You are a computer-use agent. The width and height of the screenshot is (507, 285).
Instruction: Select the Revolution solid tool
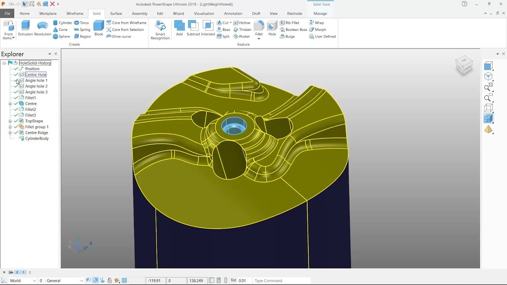43,28
